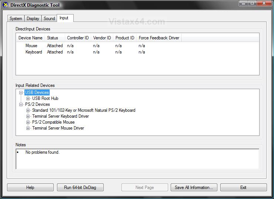274x199 pixels.
Task: Select PS/2 Compatible Mouse tree item
Action: (x=53, y=122)
